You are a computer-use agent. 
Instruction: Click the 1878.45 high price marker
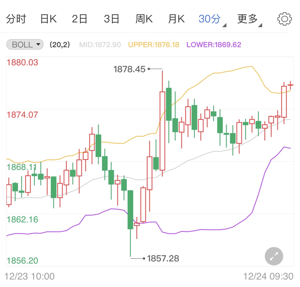click(x=130, y=69)
